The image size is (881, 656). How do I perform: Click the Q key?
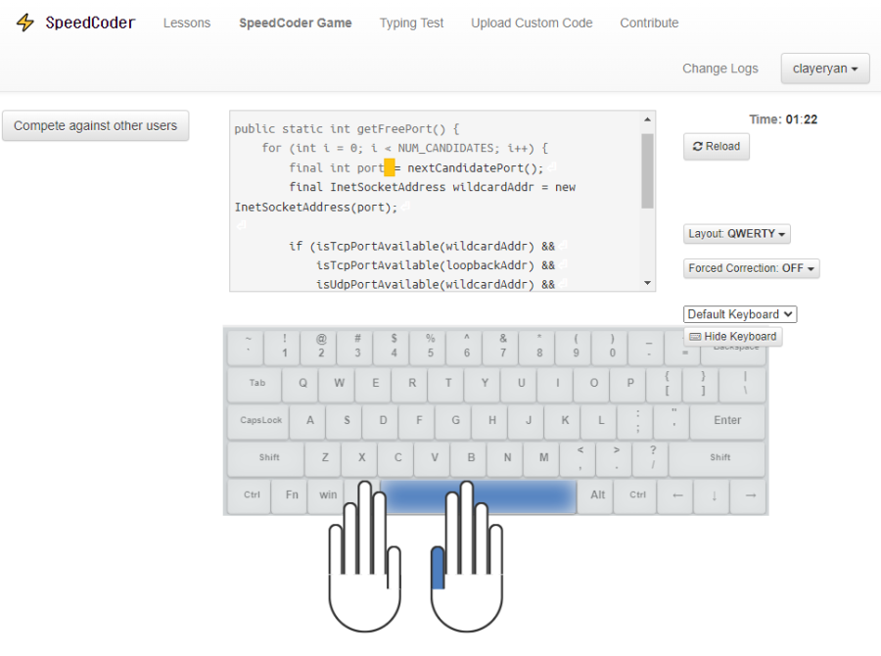click(301, 384)
